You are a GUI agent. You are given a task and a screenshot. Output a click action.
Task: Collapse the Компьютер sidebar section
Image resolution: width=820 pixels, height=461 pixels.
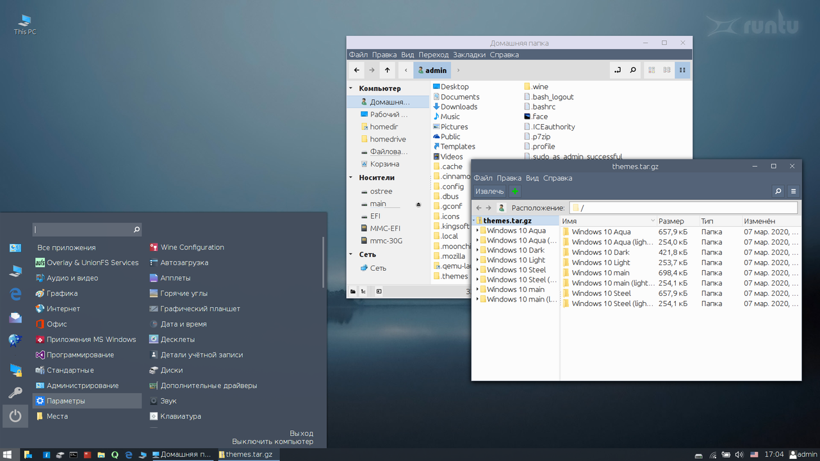(351, 88)
